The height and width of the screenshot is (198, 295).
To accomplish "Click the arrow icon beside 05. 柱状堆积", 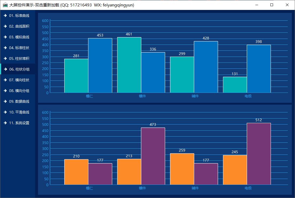I will coord(5,58).
